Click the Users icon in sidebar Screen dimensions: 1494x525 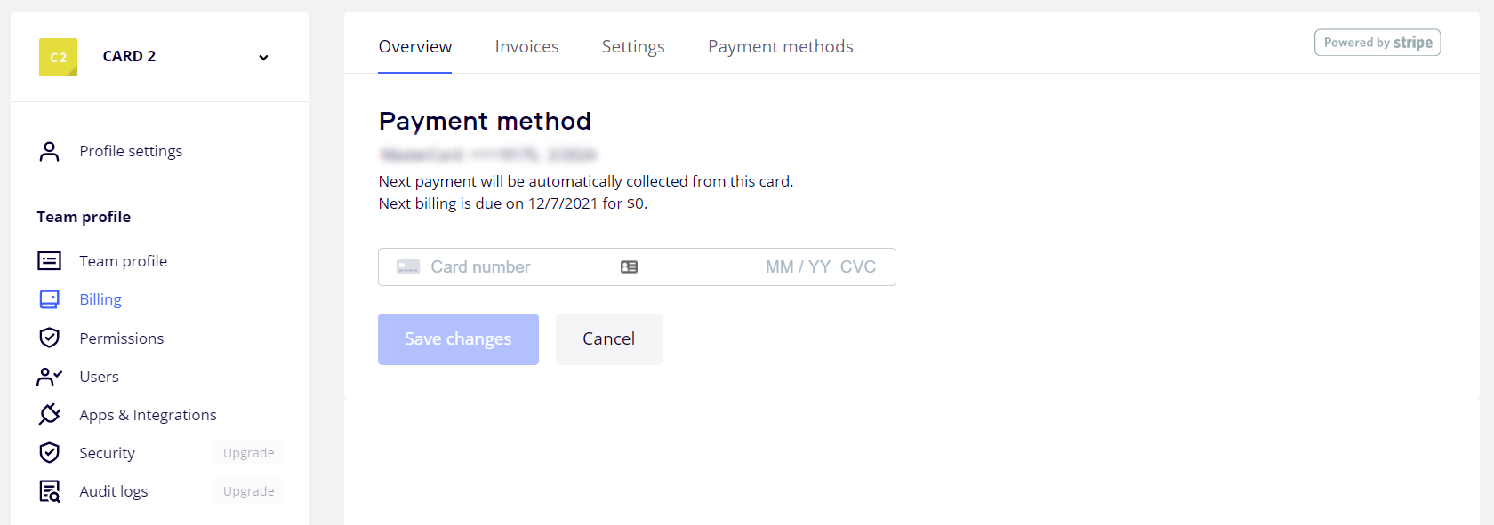50,377
